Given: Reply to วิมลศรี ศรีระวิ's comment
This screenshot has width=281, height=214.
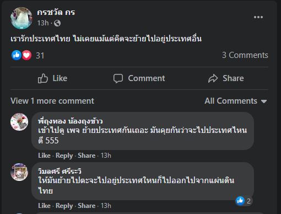Looking at the screenshot, I should coord(64,206).
